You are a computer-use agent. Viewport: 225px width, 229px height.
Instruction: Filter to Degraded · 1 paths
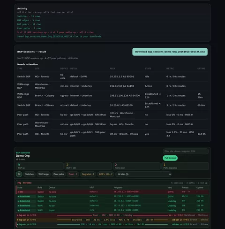click(88, 174)
